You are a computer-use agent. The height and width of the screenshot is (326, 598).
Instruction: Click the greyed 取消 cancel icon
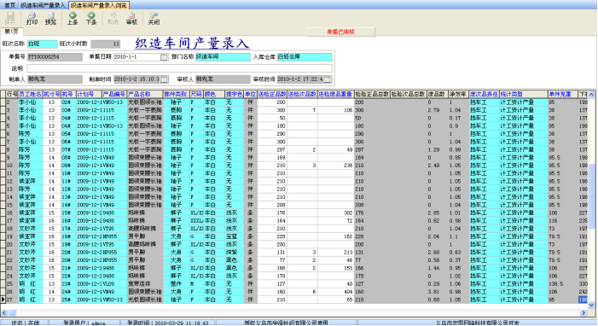pyautogui.click(x=113, y=18)
